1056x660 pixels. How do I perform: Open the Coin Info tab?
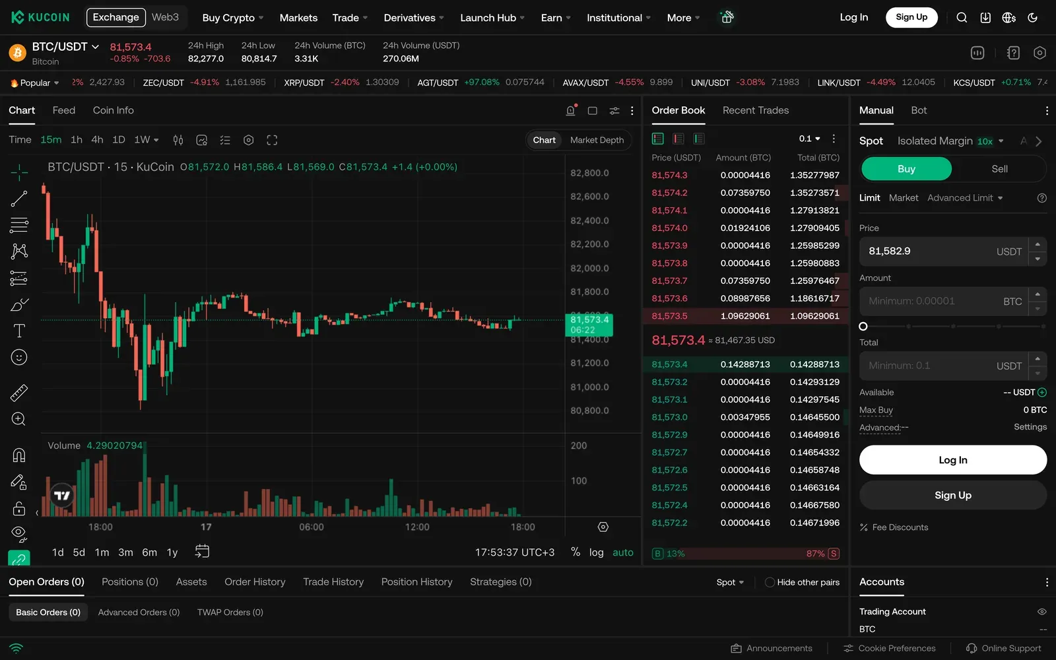point(113,110)
